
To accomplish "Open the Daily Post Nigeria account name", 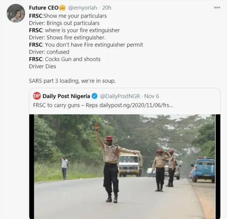I will pos(66,96).
